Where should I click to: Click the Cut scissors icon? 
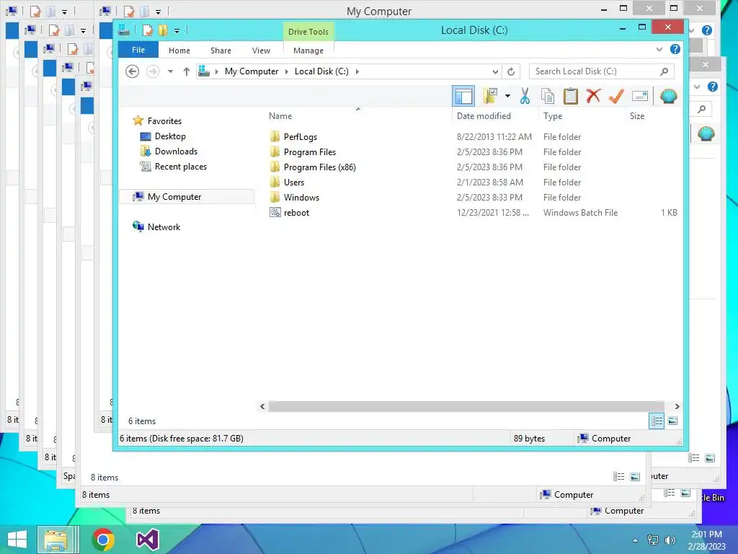525,96
